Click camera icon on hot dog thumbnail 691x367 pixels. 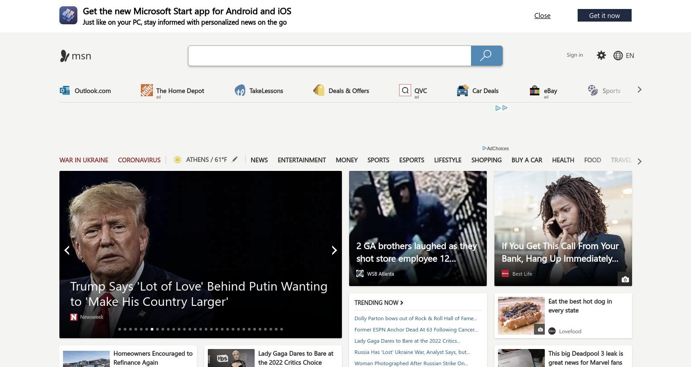click(x=540, y=330)
